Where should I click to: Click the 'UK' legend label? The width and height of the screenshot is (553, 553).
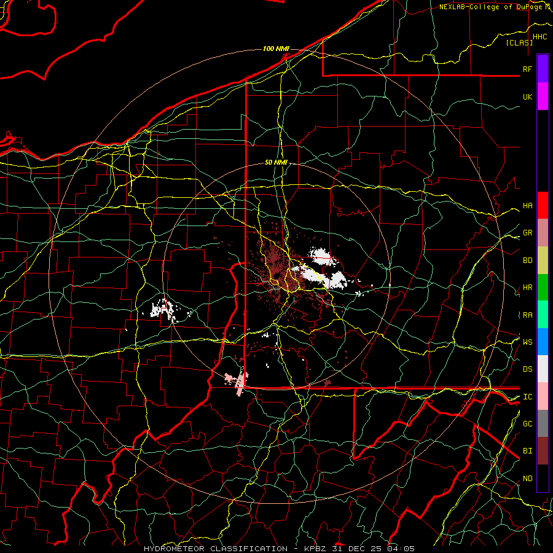coord(527,97)
